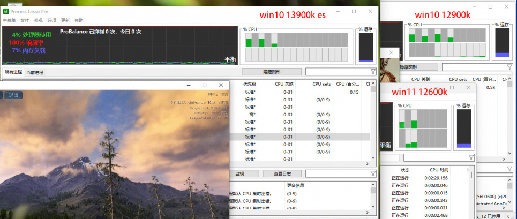Image resolution: width=517 pixels, height=219 pixels.
Task: Click the 0.15 CPU percent cell
Action: coord(354,92)
